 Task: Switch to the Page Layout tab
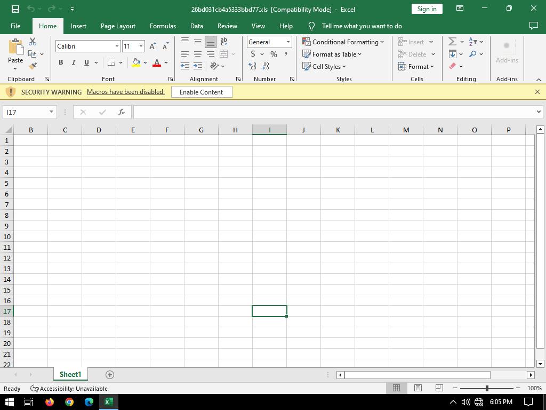click(x=118, y=26)
